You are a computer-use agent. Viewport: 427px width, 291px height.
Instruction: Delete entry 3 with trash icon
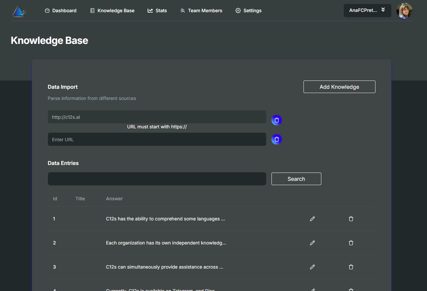click(x=351, y=267)
